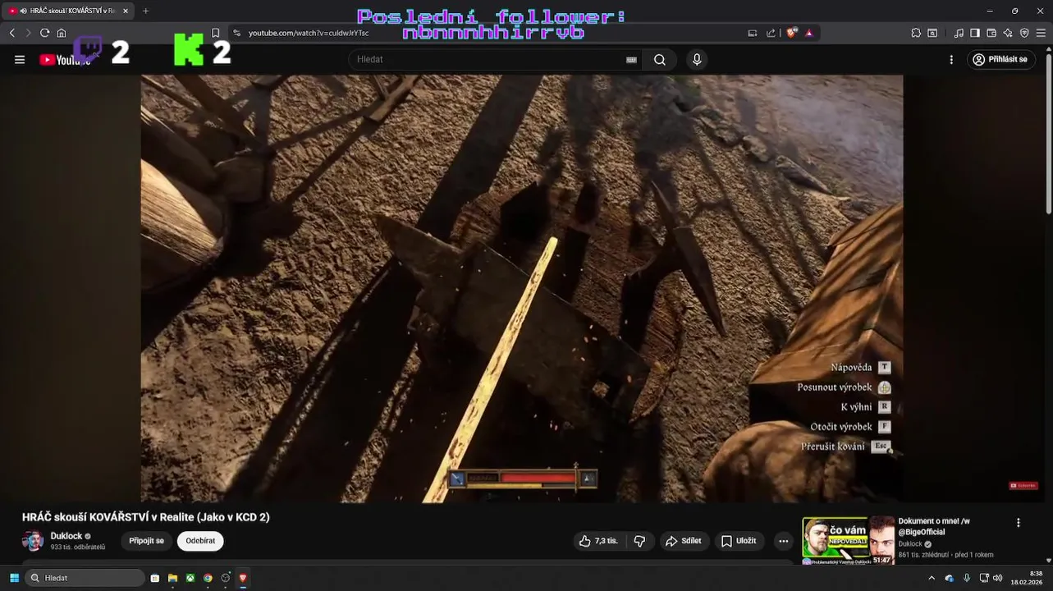Dislike the video with thumbs-down button
Screen dimensions: 1053x591
639,541
